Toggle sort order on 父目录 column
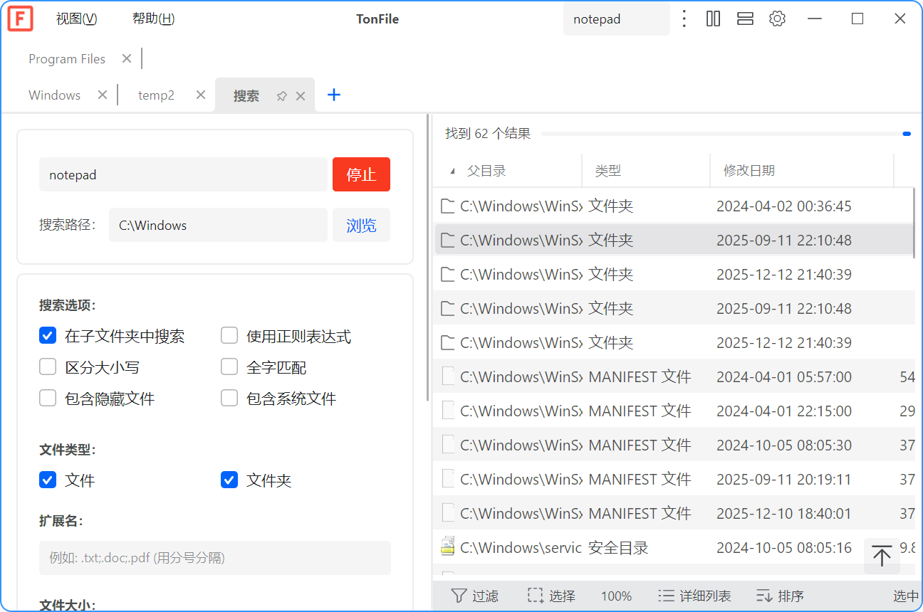 click(x=491, y=170)
